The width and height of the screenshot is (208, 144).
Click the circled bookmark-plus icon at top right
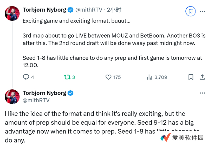coord(190,11)
